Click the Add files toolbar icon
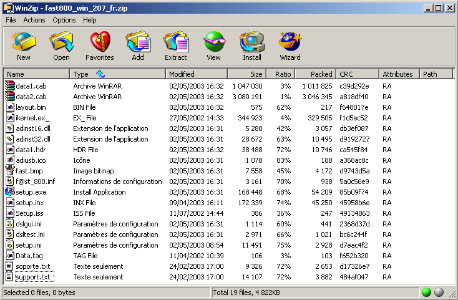The width and height of the screenshot is (458, 300). click(x=138, y=42)
